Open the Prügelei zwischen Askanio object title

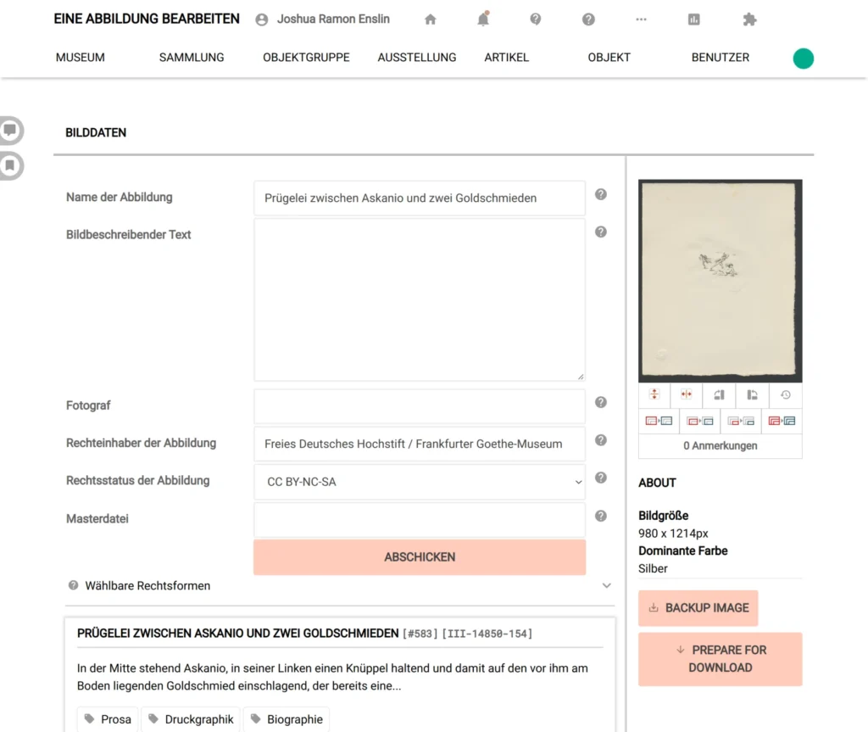click(x=237, y=634)
